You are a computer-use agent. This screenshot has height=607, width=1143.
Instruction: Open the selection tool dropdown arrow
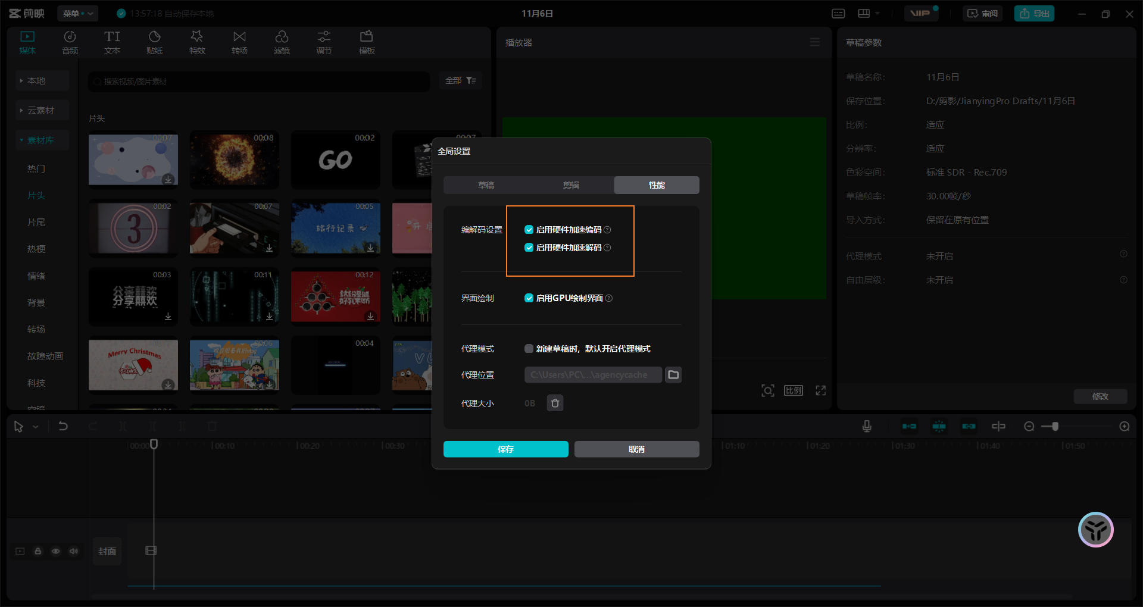click(x=36, y=427)
